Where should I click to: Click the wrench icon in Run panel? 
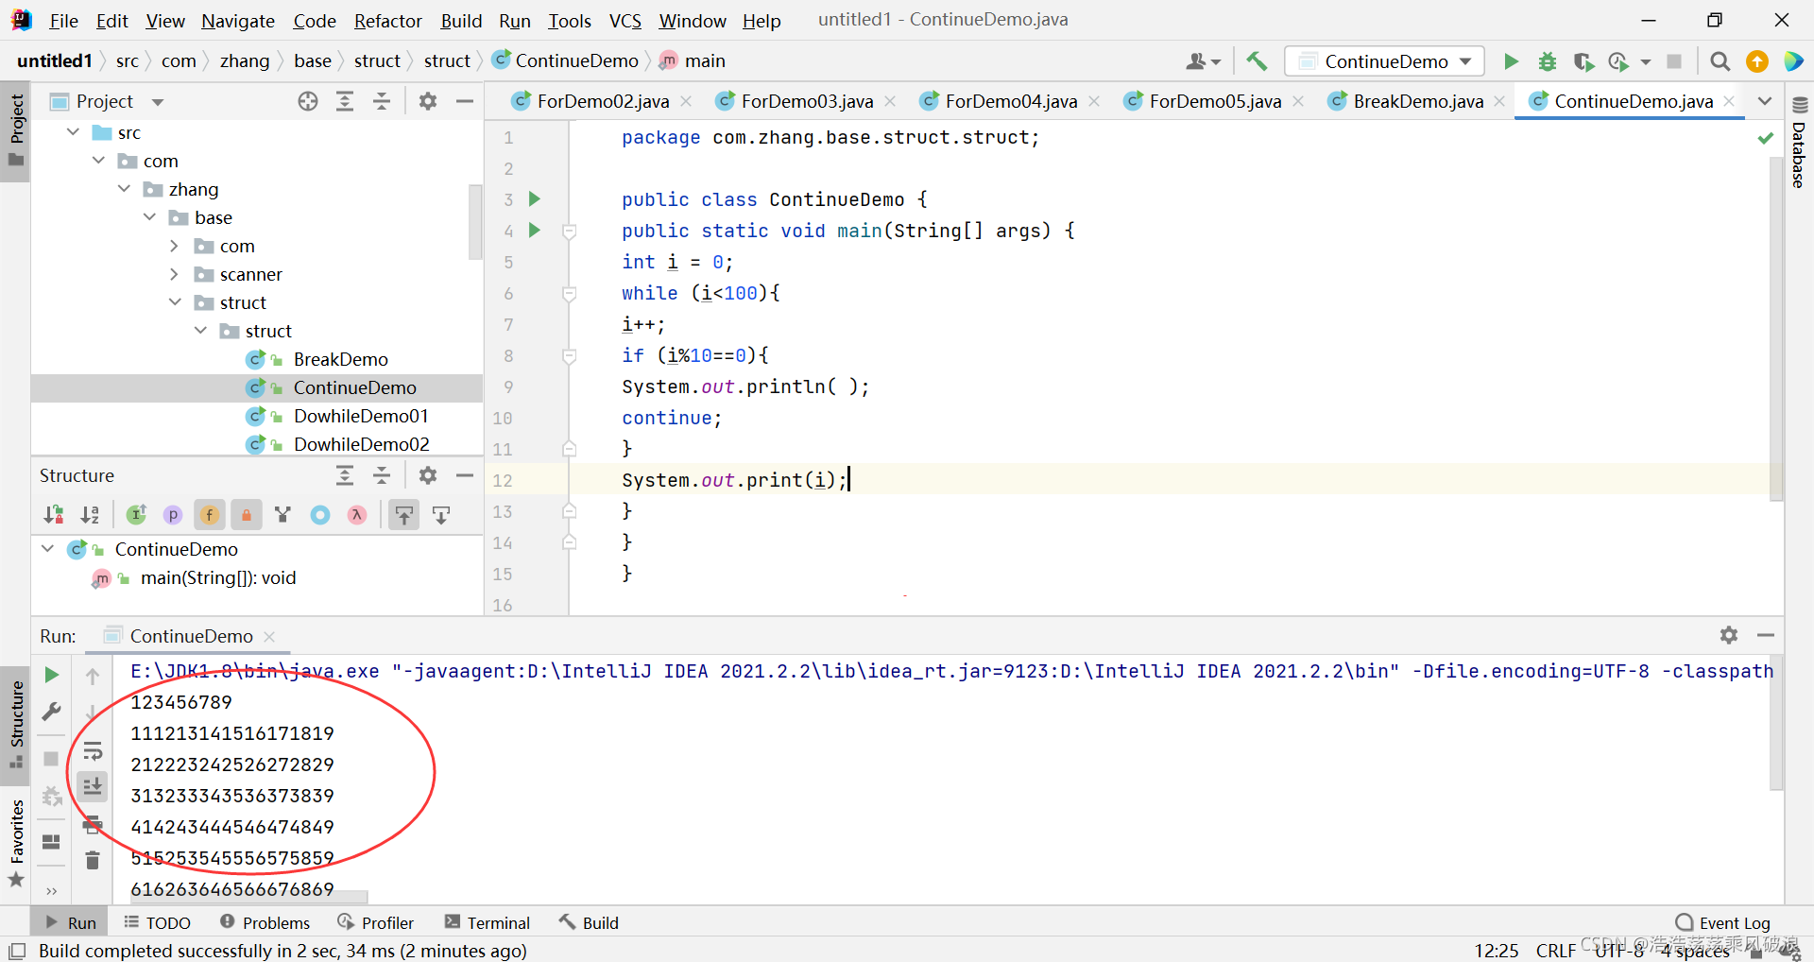(x=52, y=712)
